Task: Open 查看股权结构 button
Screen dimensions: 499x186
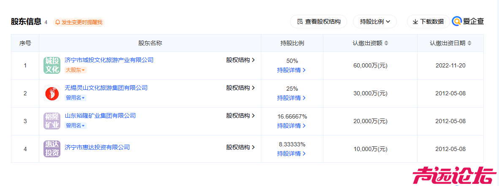Action: click(319, 22)
